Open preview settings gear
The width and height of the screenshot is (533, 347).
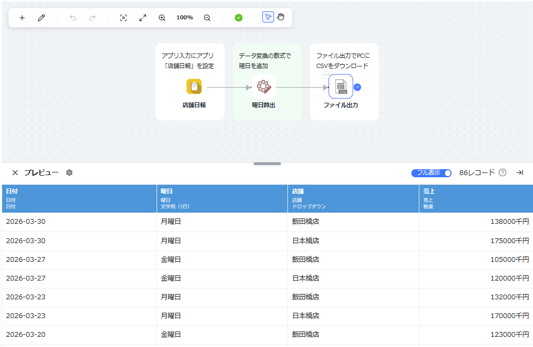click(69, 173)
